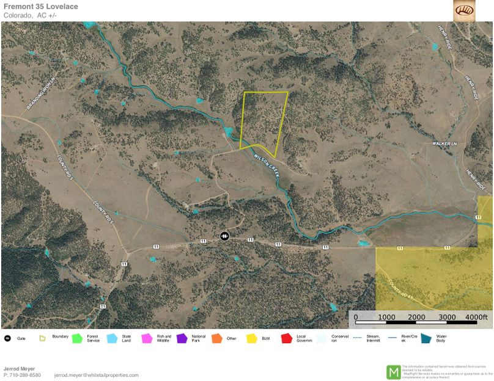The height and width of the screenshot is (381, 494).
Task: Select the pink Fish and Wildlife swatch
Action: 147,338
